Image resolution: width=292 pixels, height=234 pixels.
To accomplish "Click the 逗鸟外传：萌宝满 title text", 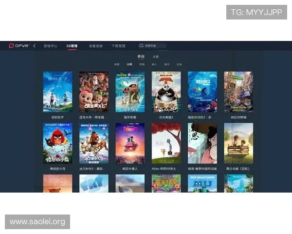I will 92,117.
